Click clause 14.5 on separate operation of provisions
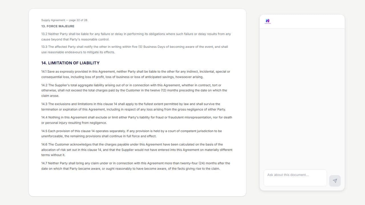The image size is (365, 205). 131,134
